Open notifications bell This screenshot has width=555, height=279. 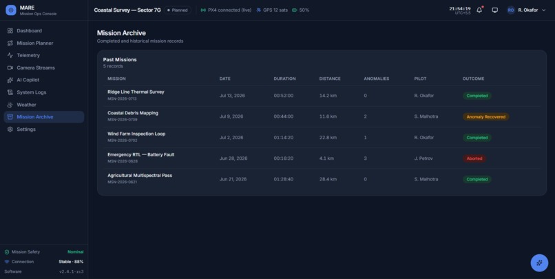[x=479, y=10]
